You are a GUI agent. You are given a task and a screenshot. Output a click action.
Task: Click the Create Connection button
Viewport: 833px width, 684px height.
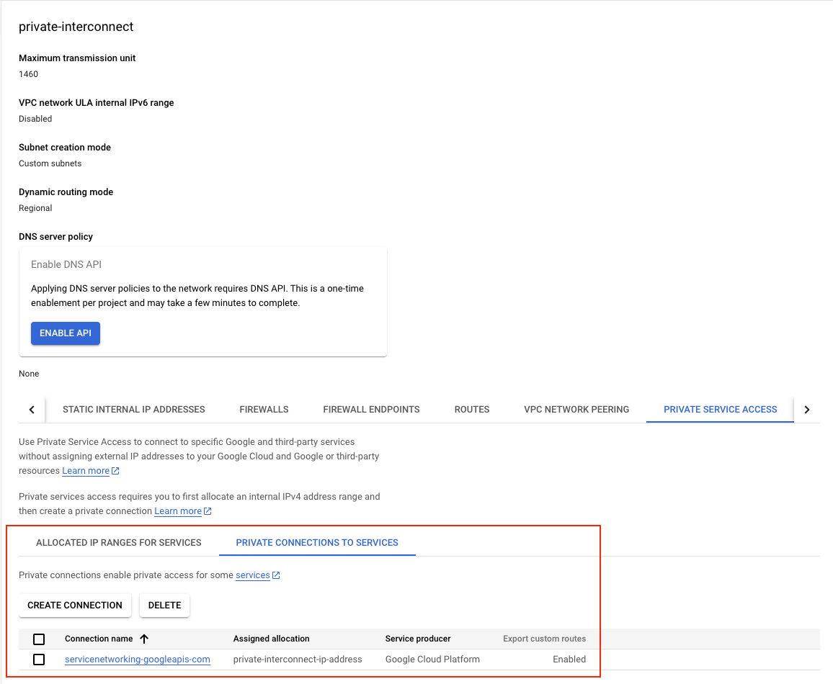coord(75,606)
